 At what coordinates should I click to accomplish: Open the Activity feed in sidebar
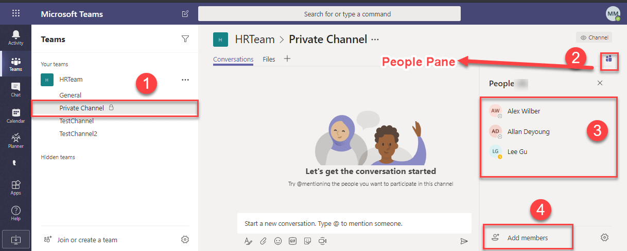15,37
